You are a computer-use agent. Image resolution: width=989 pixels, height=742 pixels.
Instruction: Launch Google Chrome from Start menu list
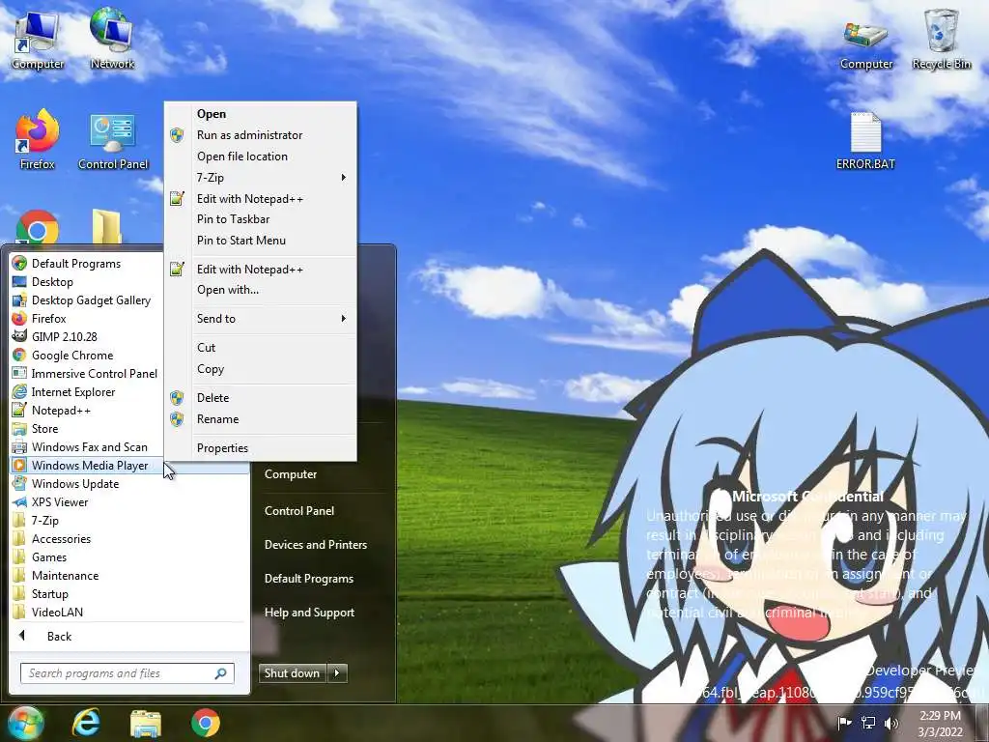pos(129,355)
